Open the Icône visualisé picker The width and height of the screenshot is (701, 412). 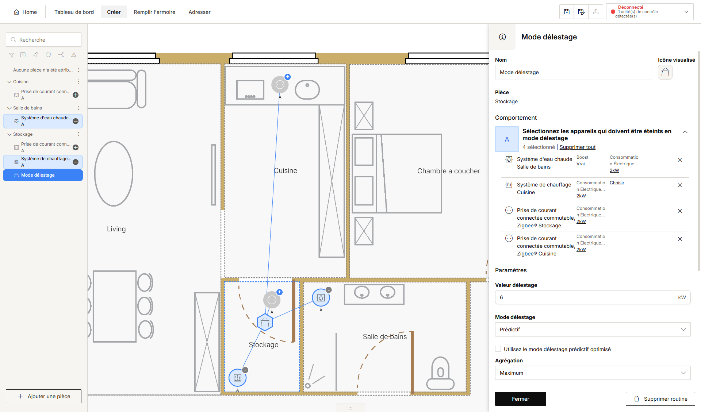pyautogui.click(x=665, y=72)
